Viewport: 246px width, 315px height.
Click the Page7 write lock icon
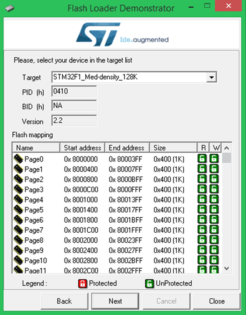(214, 229)
